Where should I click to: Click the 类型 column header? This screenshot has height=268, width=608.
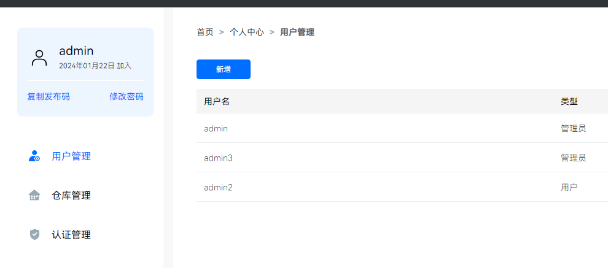[x=569, y=101]
